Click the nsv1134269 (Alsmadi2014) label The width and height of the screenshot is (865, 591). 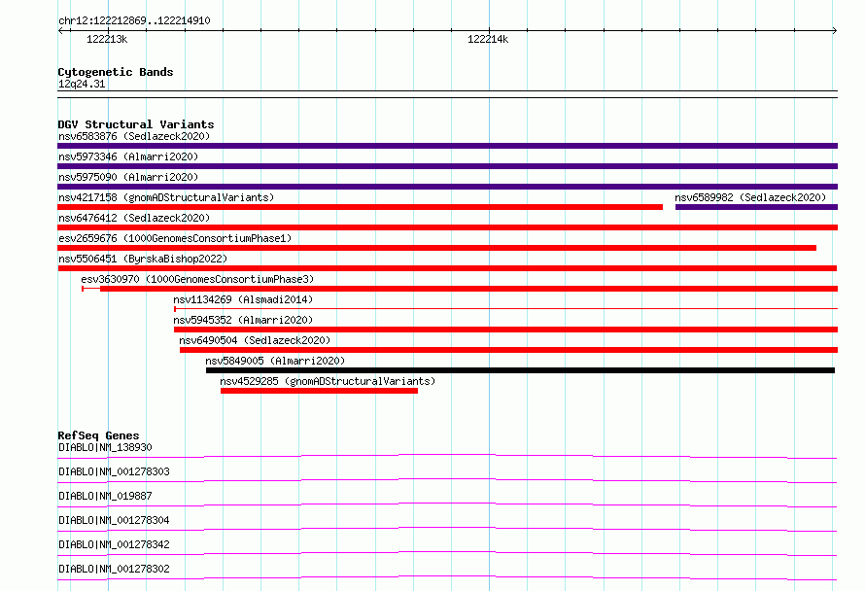pyautogui.click(x=243, y=299)
